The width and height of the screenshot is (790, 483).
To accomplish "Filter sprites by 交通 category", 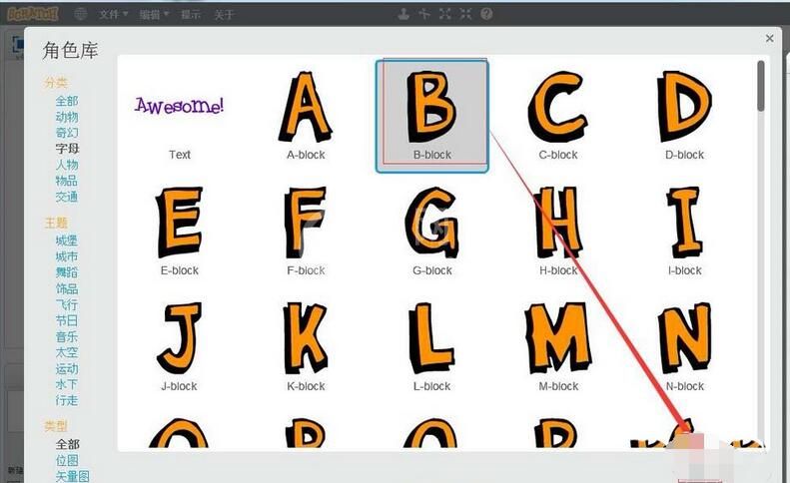I will pyautogui.click(x=67, y=197).
